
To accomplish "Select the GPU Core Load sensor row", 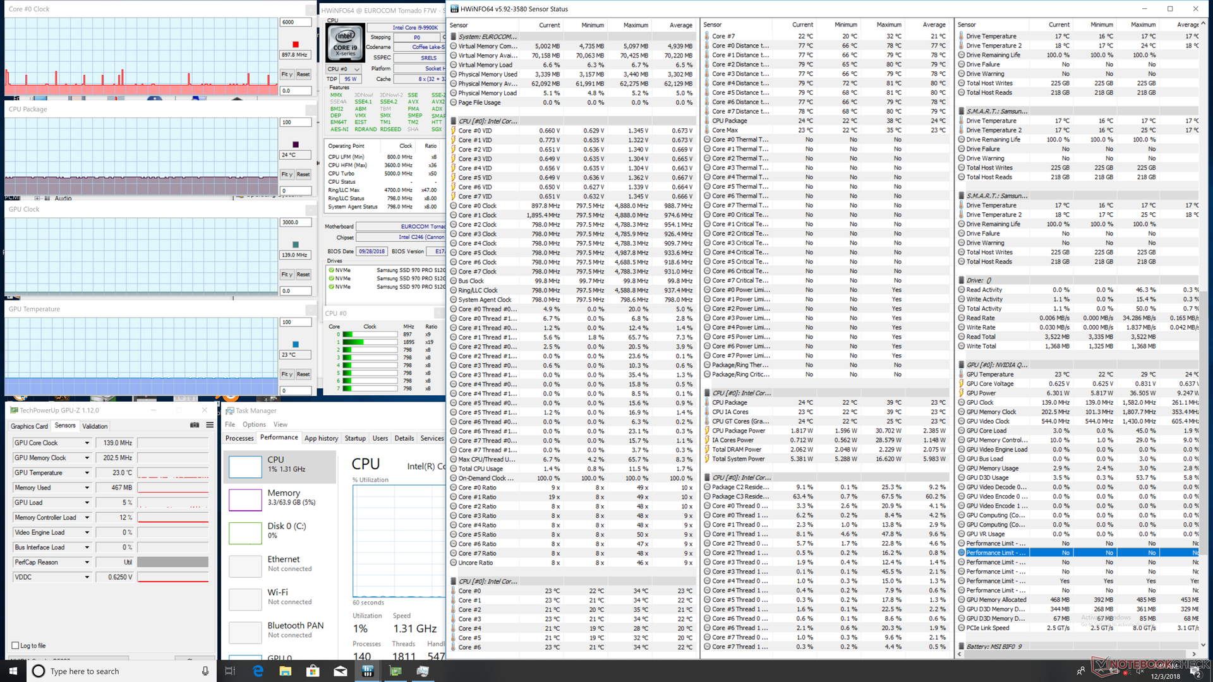I will (x=1078, y=431).
